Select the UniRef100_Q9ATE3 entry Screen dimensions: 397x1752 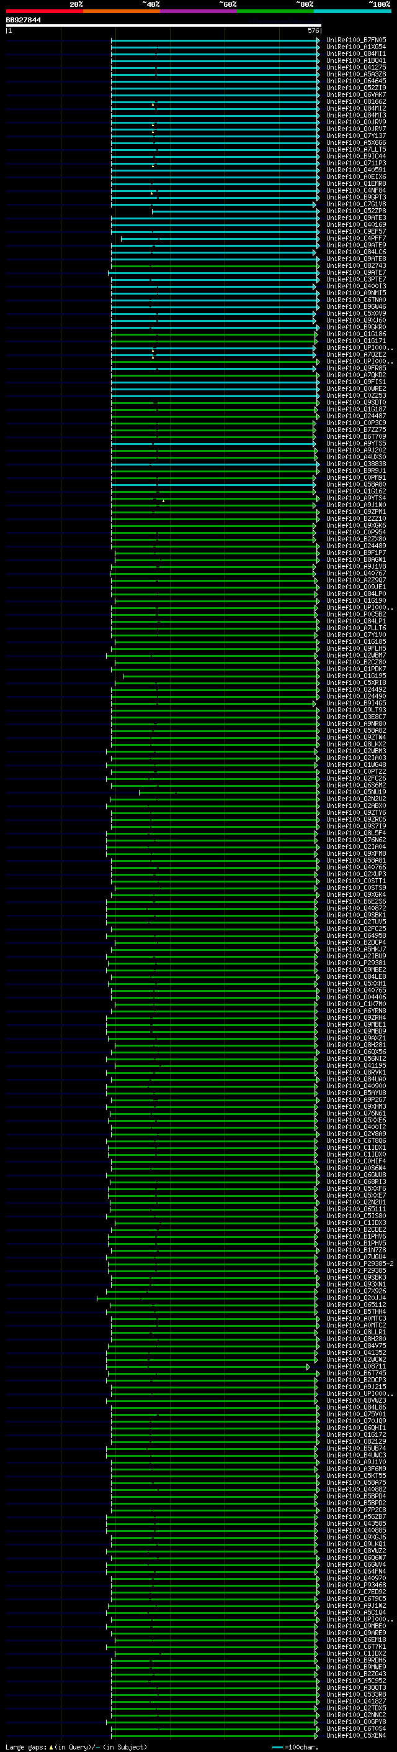coord(356,218)
